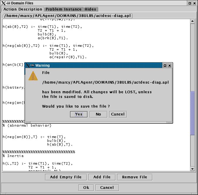
Task: Open the Problem Instance tab
Action: click(64, 9)
